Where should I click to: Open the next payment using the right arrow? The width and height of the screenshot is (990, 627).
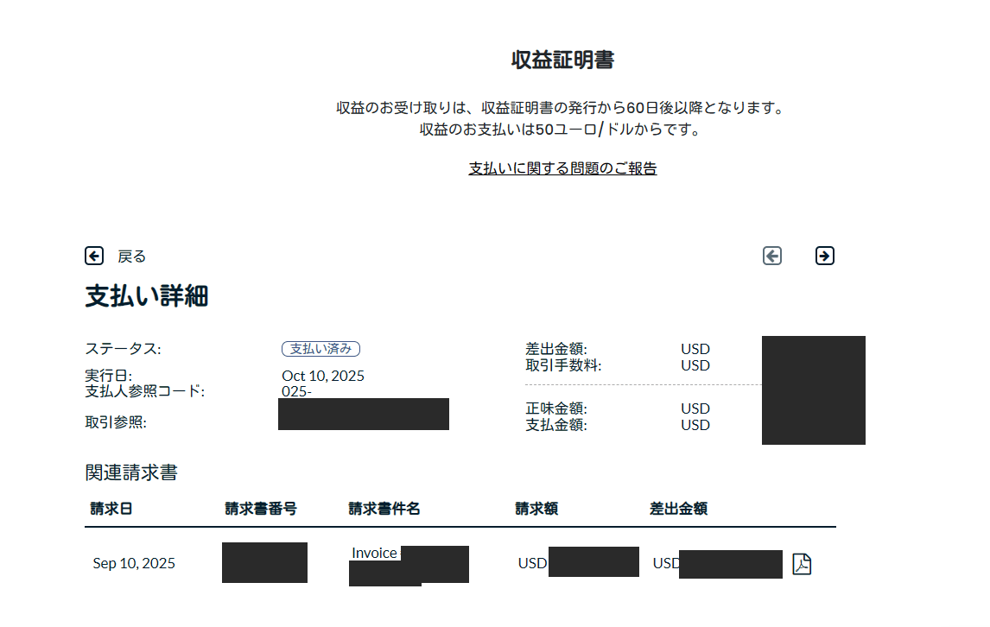825,256
